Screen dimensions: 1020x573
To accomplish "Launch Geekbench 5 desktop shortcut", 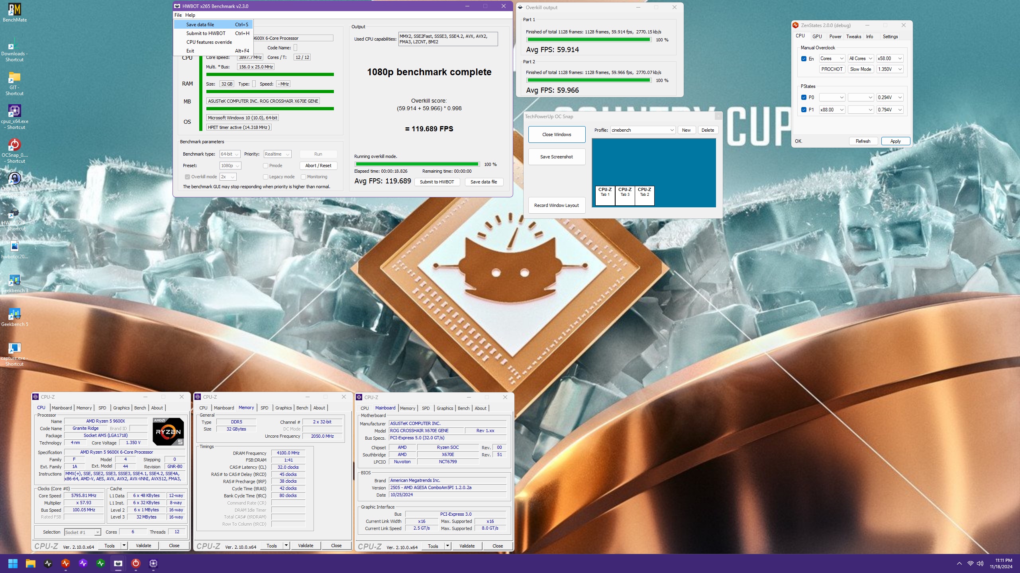I will click(x=14, y=317).
